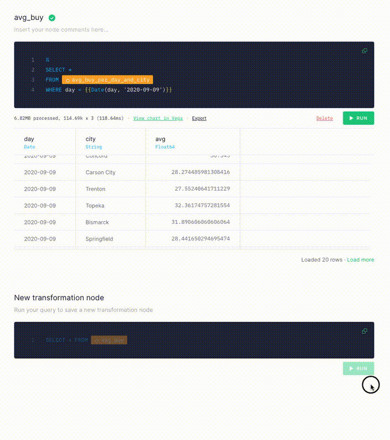
Task: Click the Loaded 20 rows text
Action: tap(322, 260)
